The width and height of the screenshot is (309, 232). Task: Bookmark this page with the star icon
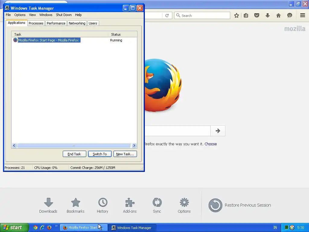pyautogui.click(x=237, y=15)
